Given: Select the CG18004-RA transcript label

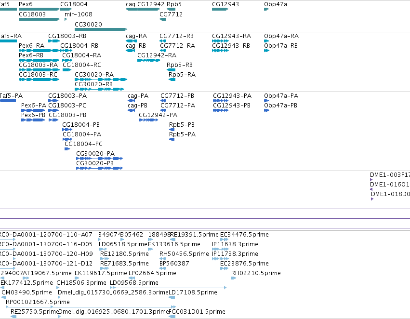Looking at the screenshot, I should point(81,55).
